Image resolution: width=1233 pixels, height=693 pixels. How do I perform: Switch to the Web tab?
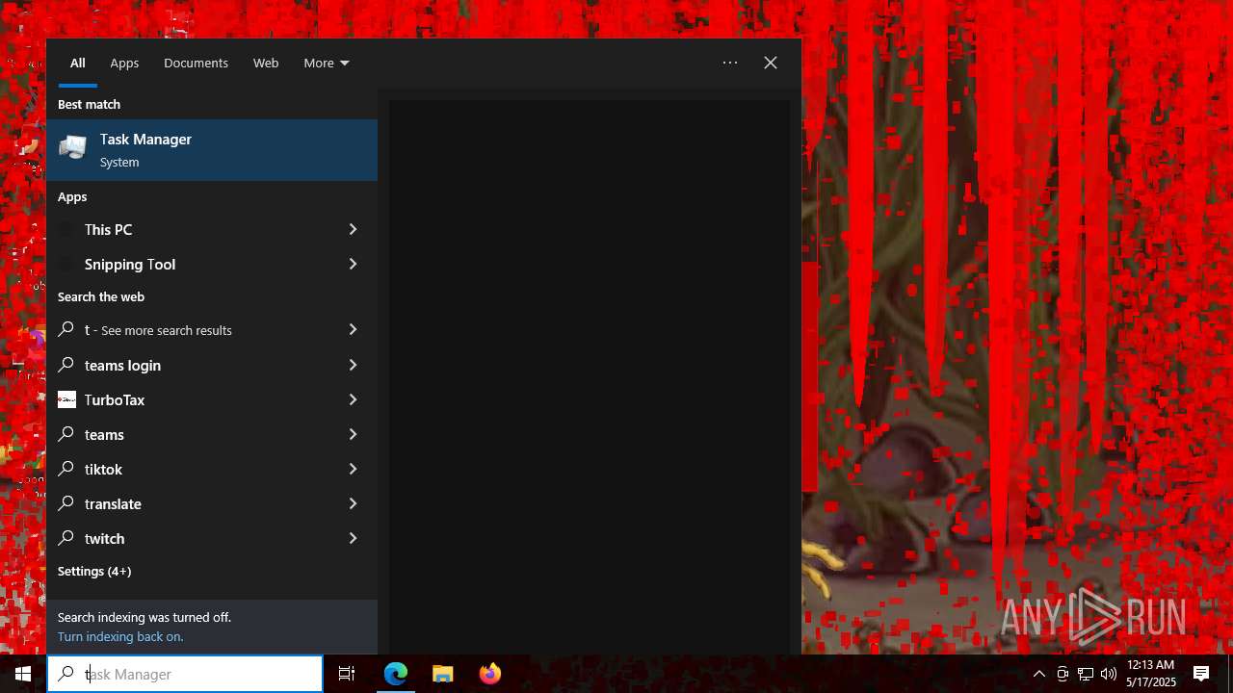[266, 63]
